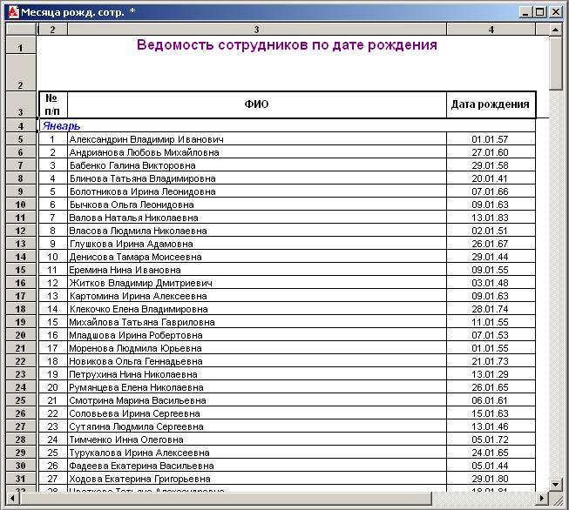
Task: Minimize the Месяца рожд. сотр. window
Action: tap(525, 12)
